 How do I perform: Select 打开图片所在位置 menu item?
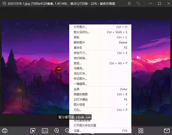click(x=100, y=125)
